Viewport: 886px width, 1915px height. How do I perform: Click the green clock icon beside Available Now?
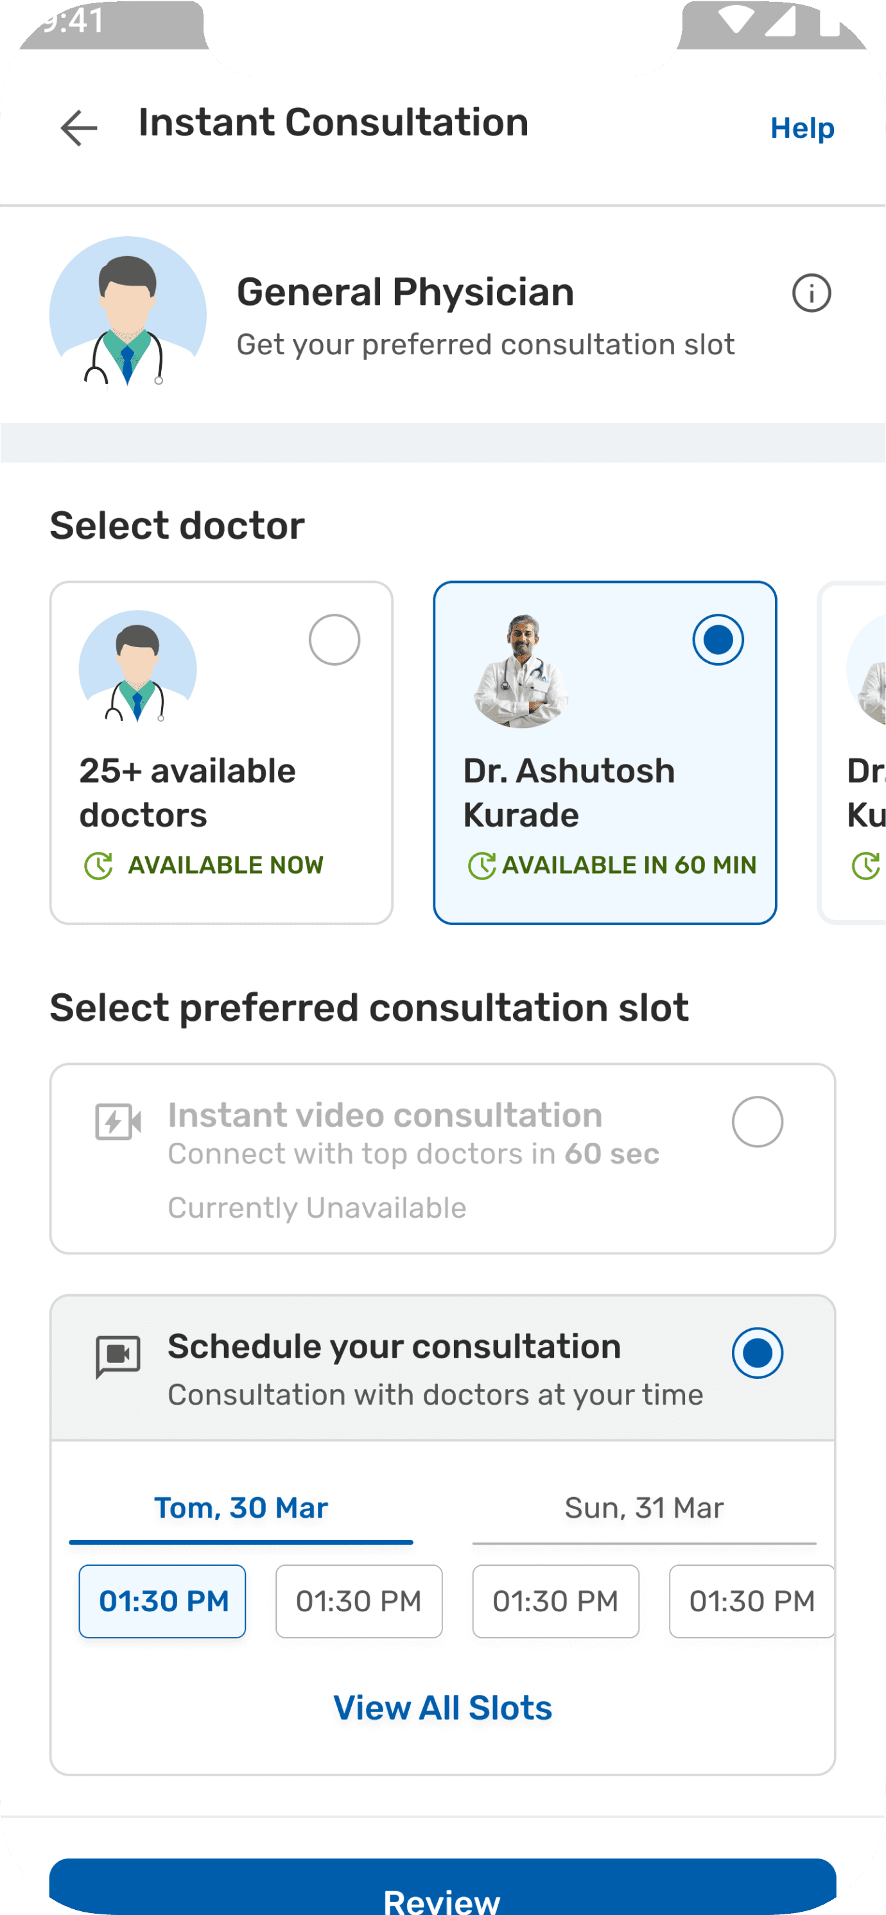98,865
